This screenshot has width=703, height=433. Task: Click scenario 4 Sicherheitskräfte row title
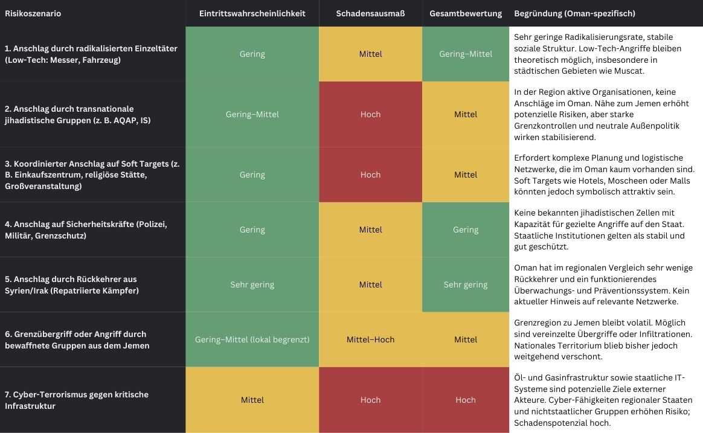coord(86,229)
